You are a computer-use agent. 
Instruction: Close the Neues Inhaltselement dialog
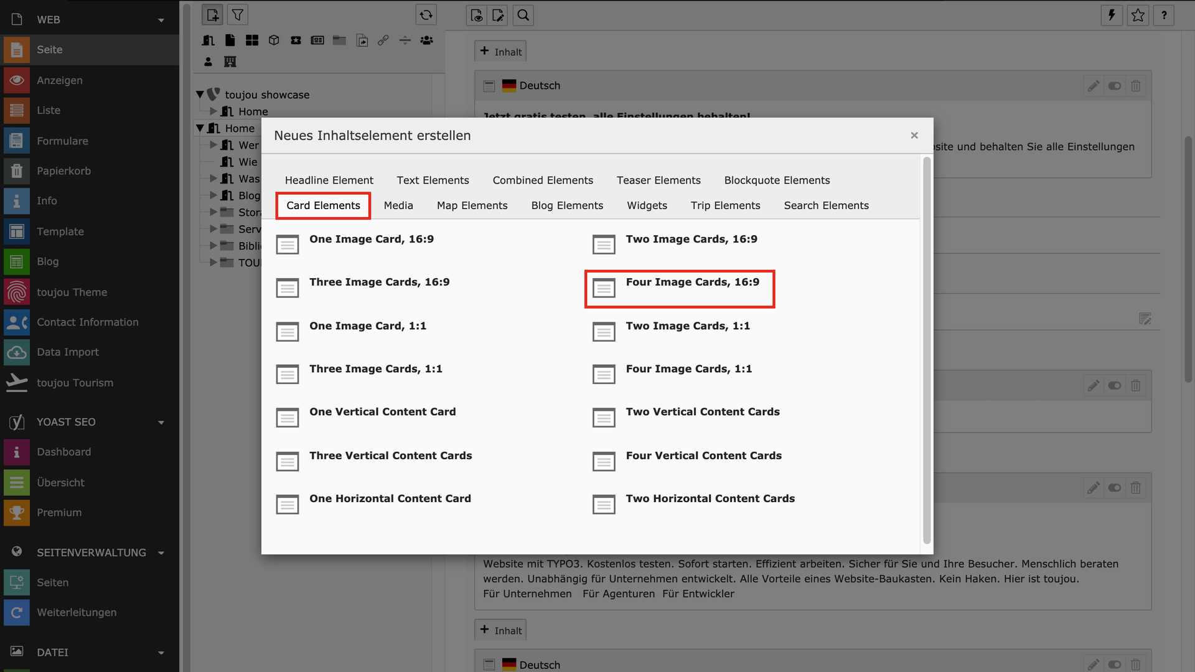point(914,135)
